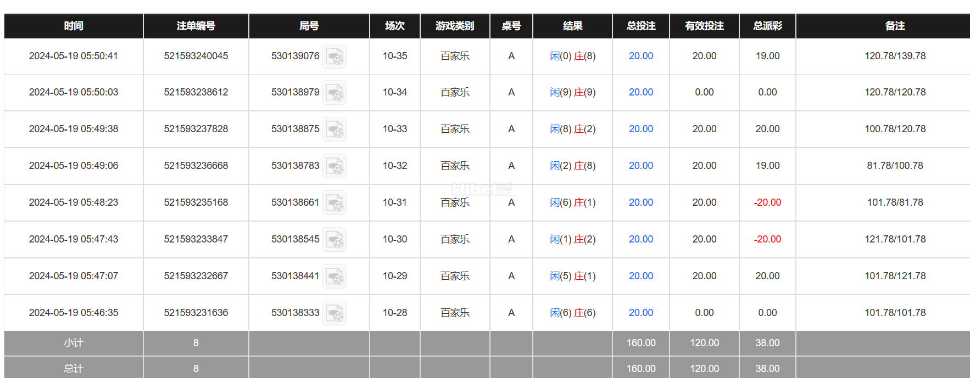The height and width of the screenshot is (378, 970).
Task: Click the 20.00 total bet link for 10-31
Action: pyautogui.click(x=641, y=202)
